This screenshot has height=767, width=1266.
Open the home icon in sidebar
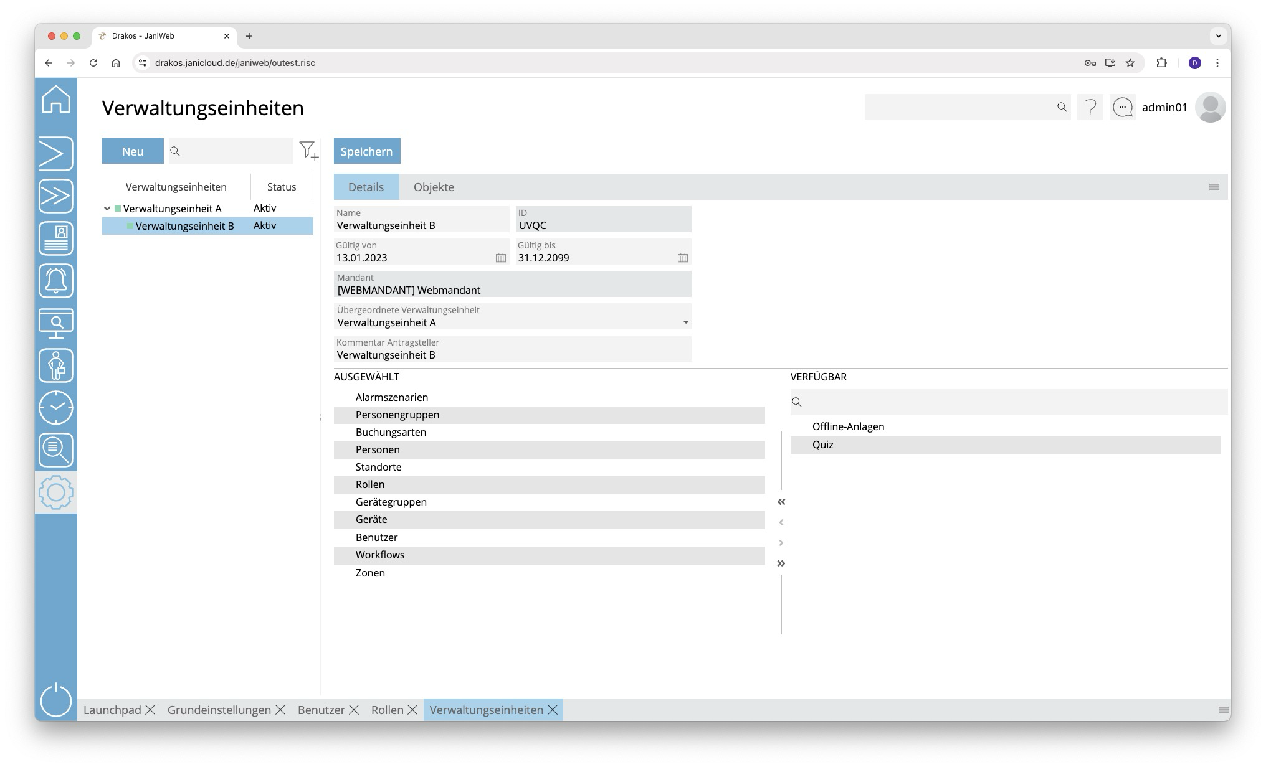pyautogui.click(x=56, y=100)
